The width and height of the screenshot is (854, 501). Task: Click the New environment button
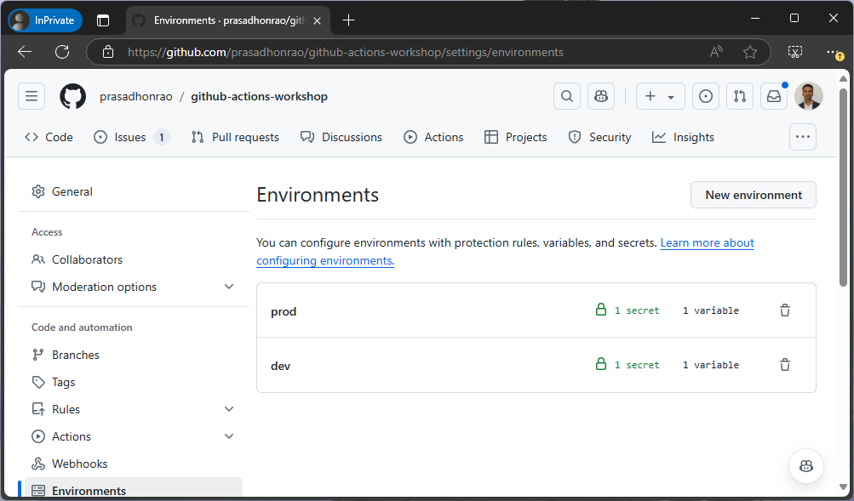(x=753, y=195)
